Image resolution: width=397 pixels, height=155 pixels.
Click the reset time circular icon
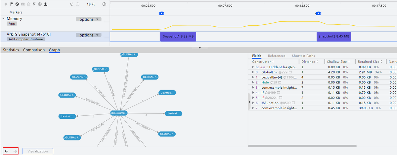(72, 4)
